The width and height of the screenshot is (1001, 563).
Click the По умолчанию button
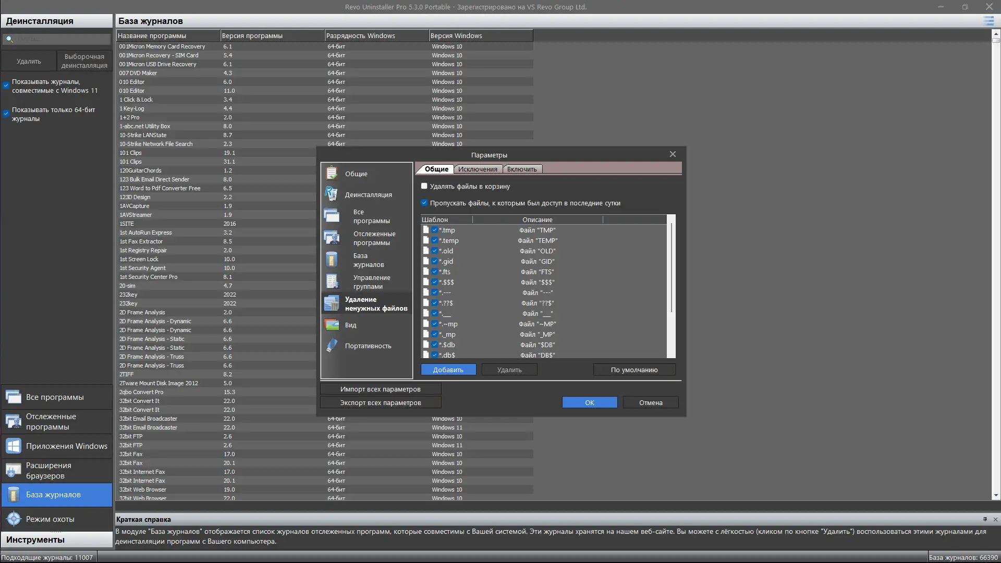[634, 369]
